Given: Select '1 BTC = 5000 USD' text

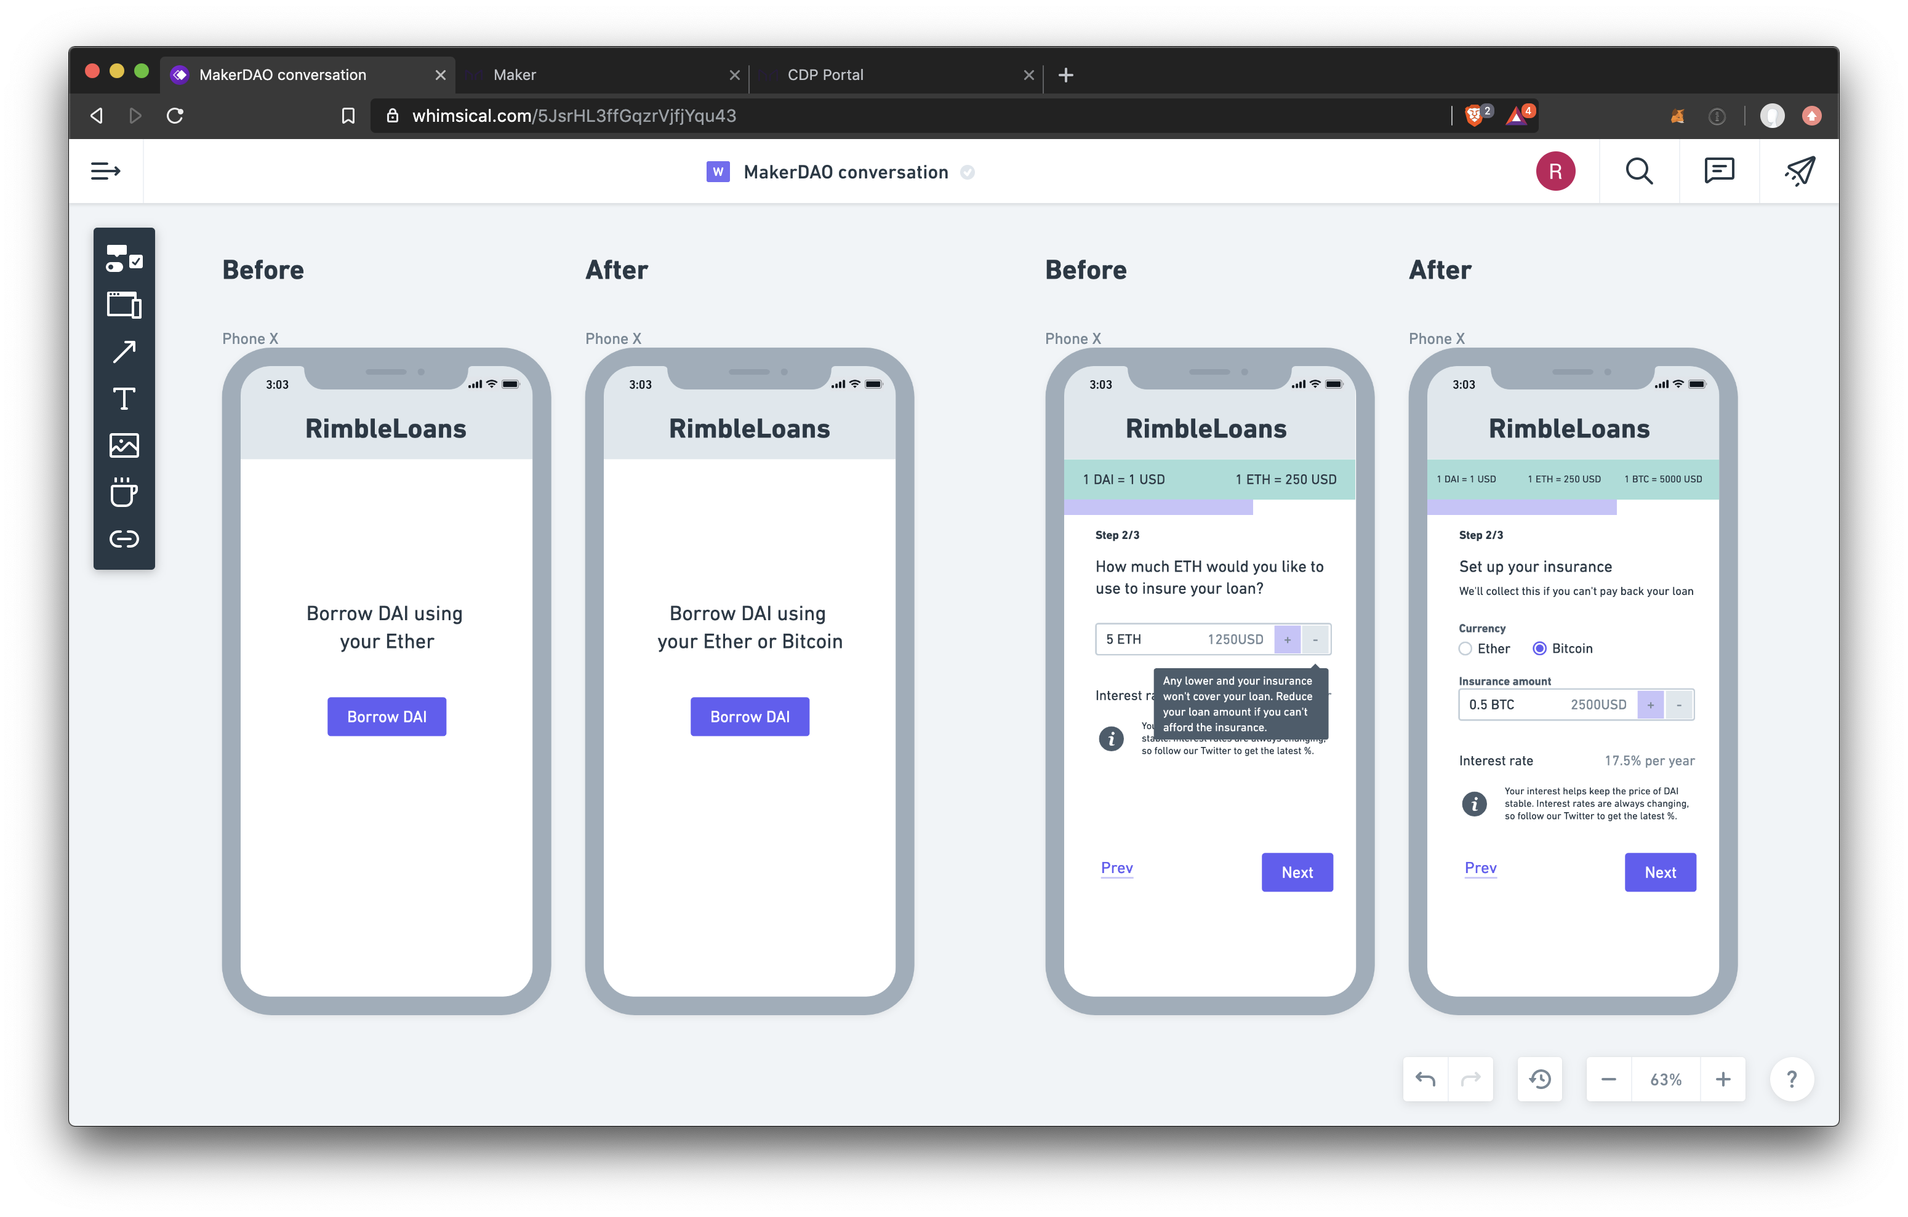Looking at the screenshot, I should pyautogui.click(x=1662, y=479).
